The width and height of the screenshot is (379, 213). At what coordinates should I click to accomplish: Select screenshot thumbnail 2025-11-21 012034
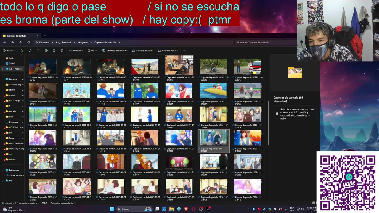click(213, 94)
